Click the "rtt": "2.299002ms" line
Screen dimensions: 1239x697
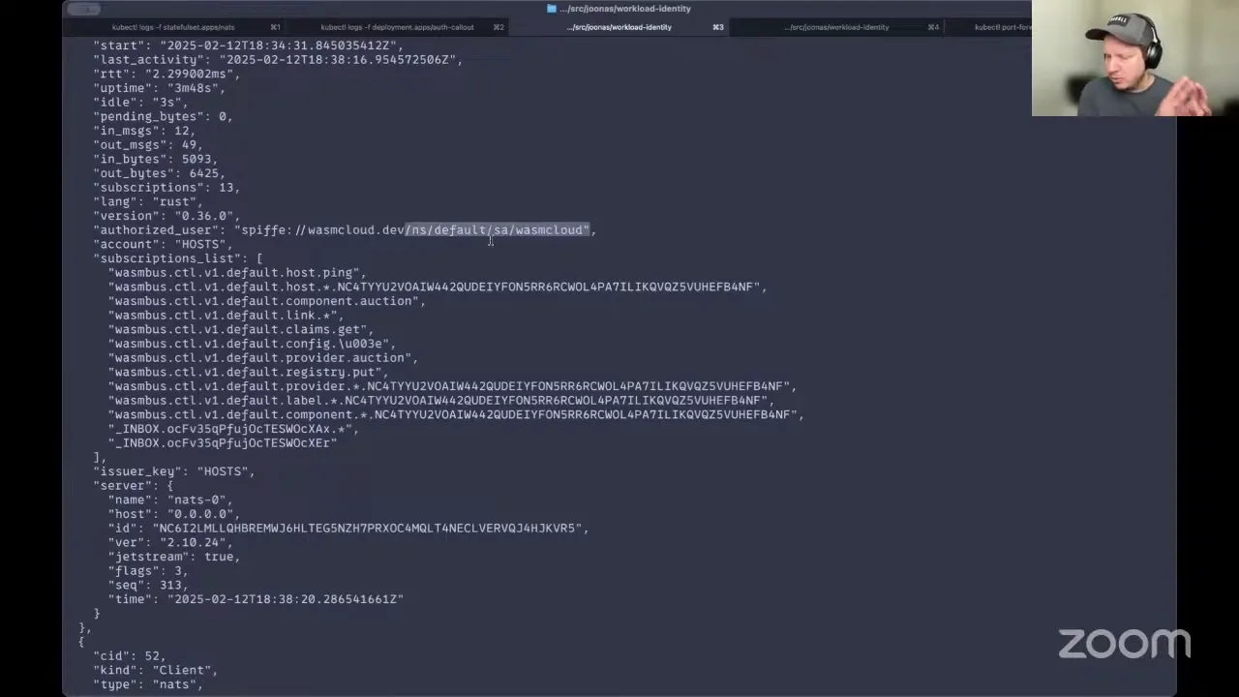point(166,74)
